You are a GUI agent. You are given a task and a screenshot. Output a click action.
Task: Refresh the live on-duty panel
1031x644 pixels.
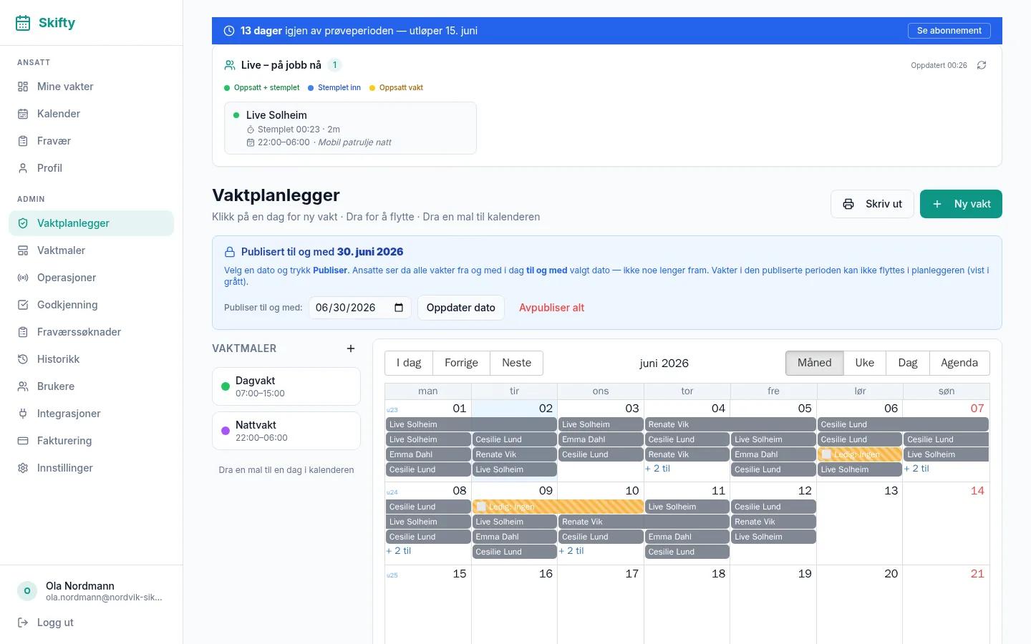(x=982, y=65)
